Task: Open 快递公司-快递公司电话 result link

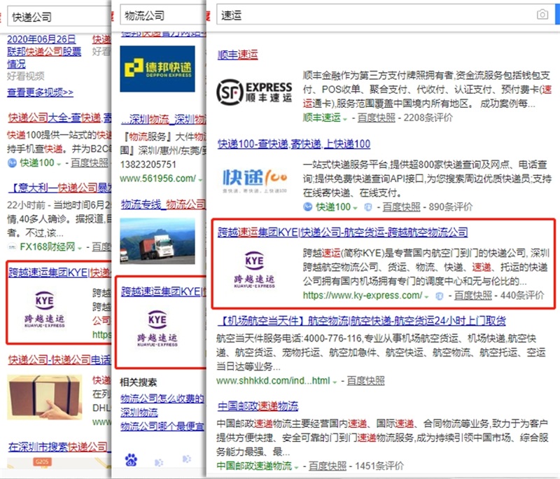Action: point(59,360)
